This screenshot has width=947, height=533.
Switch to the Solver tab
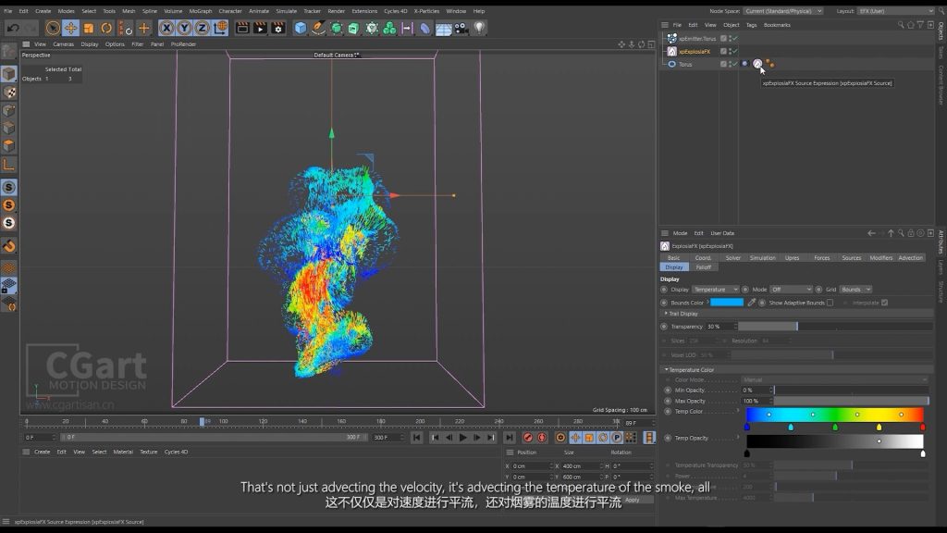tap(732, 258)
